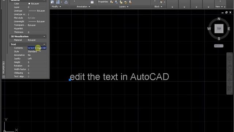234x132 pixels.
Task: Click the mirror/scale icon left of array icon
Action: click(x=52, y=2)
